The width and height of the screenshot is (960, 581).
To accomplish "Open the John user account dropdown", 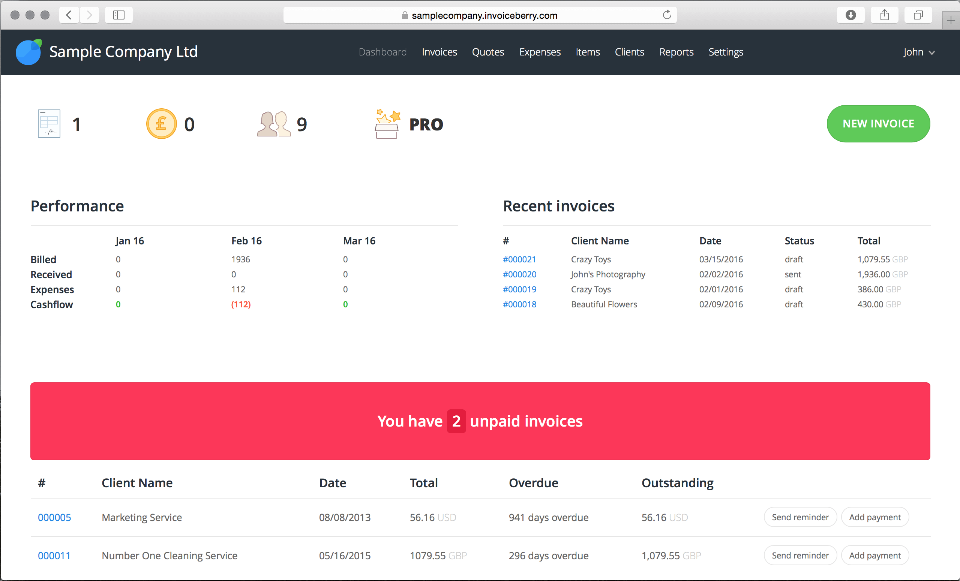I will (919, 52).
